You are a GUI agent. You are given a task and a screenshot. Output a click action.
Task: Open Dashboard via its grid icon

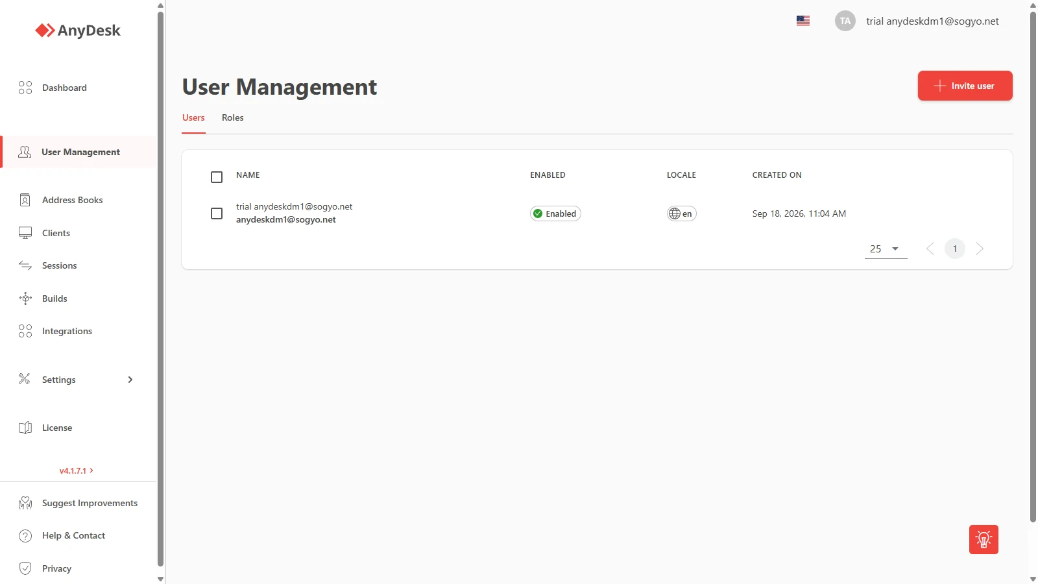25,88
